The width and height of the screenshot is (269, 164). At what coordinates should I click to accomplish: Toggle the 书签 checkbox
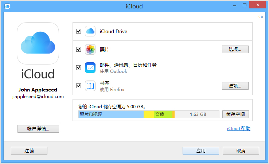pyautogui.click(x=78, y=86)
